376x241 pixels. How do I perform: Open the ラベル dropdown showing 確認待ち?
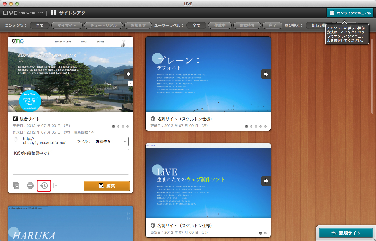tap(111, 141)
